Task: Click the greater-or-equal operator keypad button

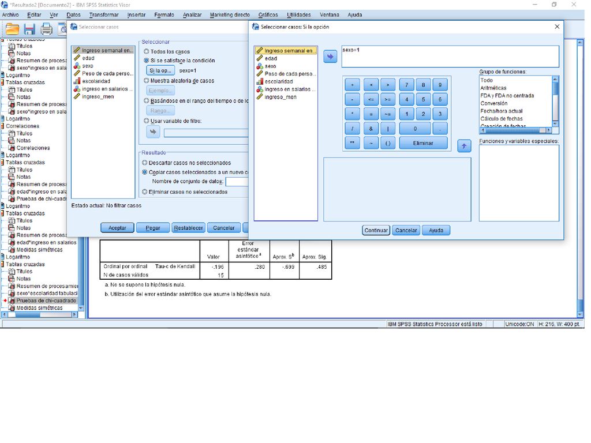Action: [387, 99]
